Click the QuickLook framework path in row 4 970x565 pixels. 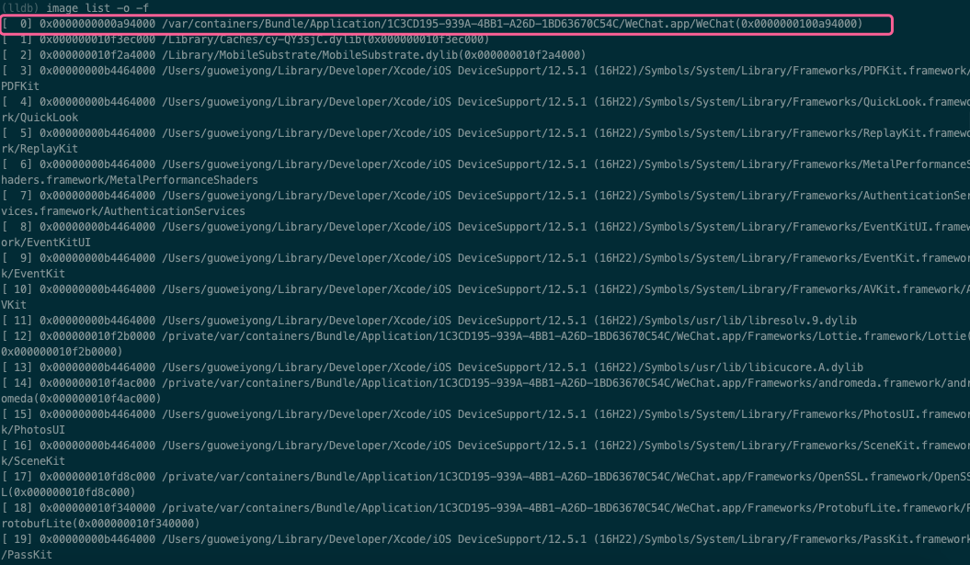[566, 102]
